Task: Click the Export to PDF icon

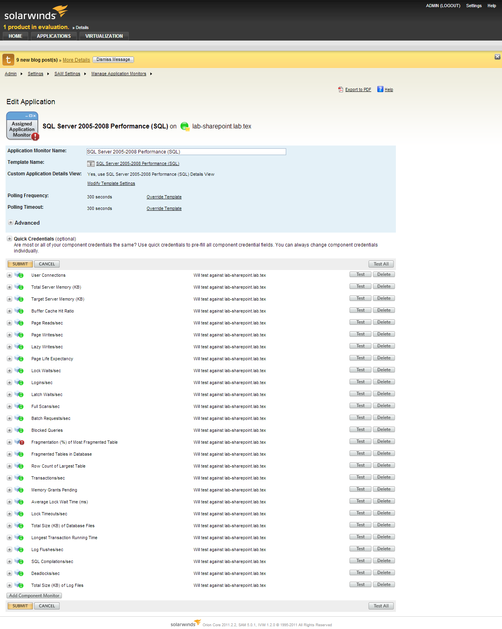Action: click(341, 89)
